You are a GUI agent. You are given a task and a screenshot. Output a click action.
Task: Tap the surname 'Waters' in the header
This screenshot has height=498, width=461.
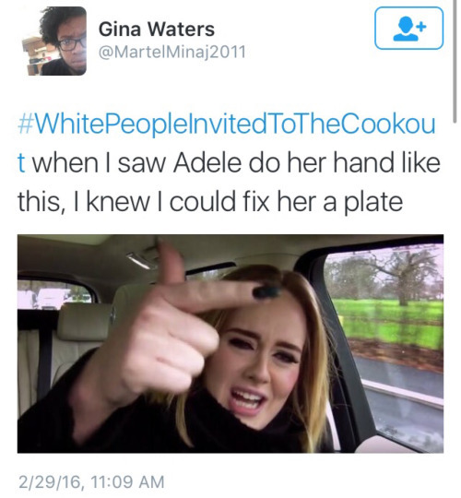(x=182, y=30)
